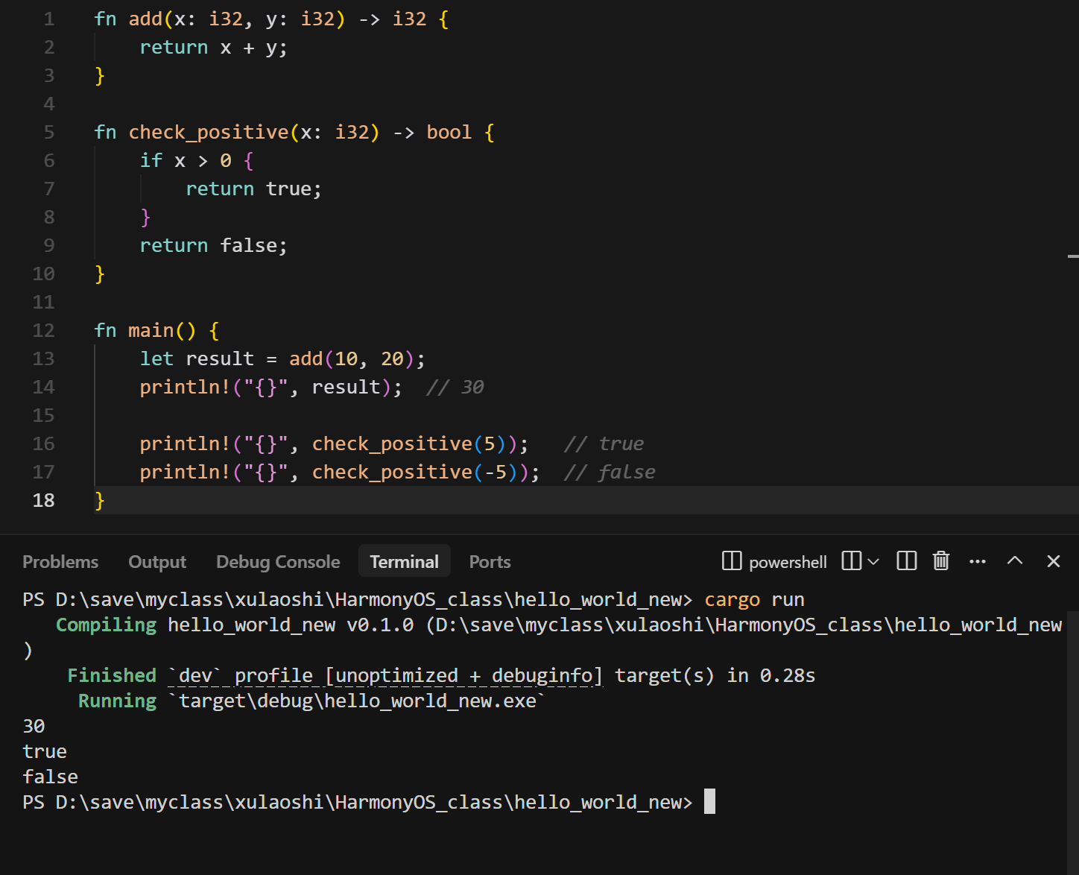The width and height of the screenshot is (1079, 875).
Task: Switch to the Problems tab
Action: (x=60, y=562)
